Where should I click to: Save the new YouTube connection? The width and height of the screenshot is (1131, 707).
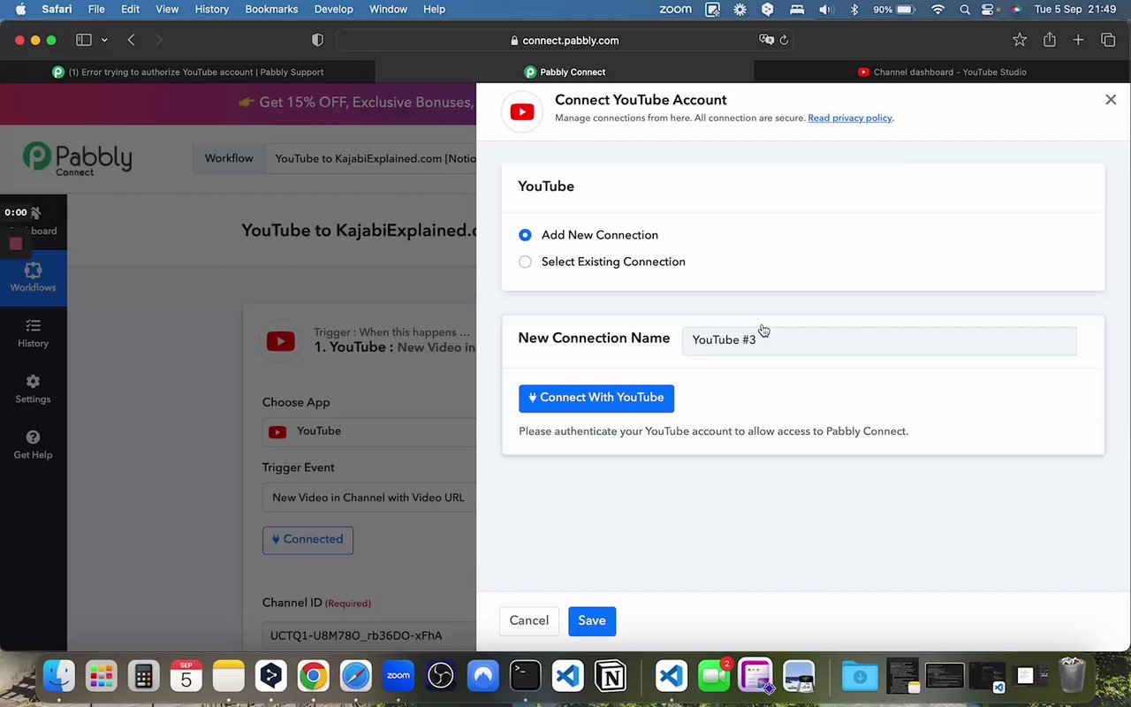592,620
